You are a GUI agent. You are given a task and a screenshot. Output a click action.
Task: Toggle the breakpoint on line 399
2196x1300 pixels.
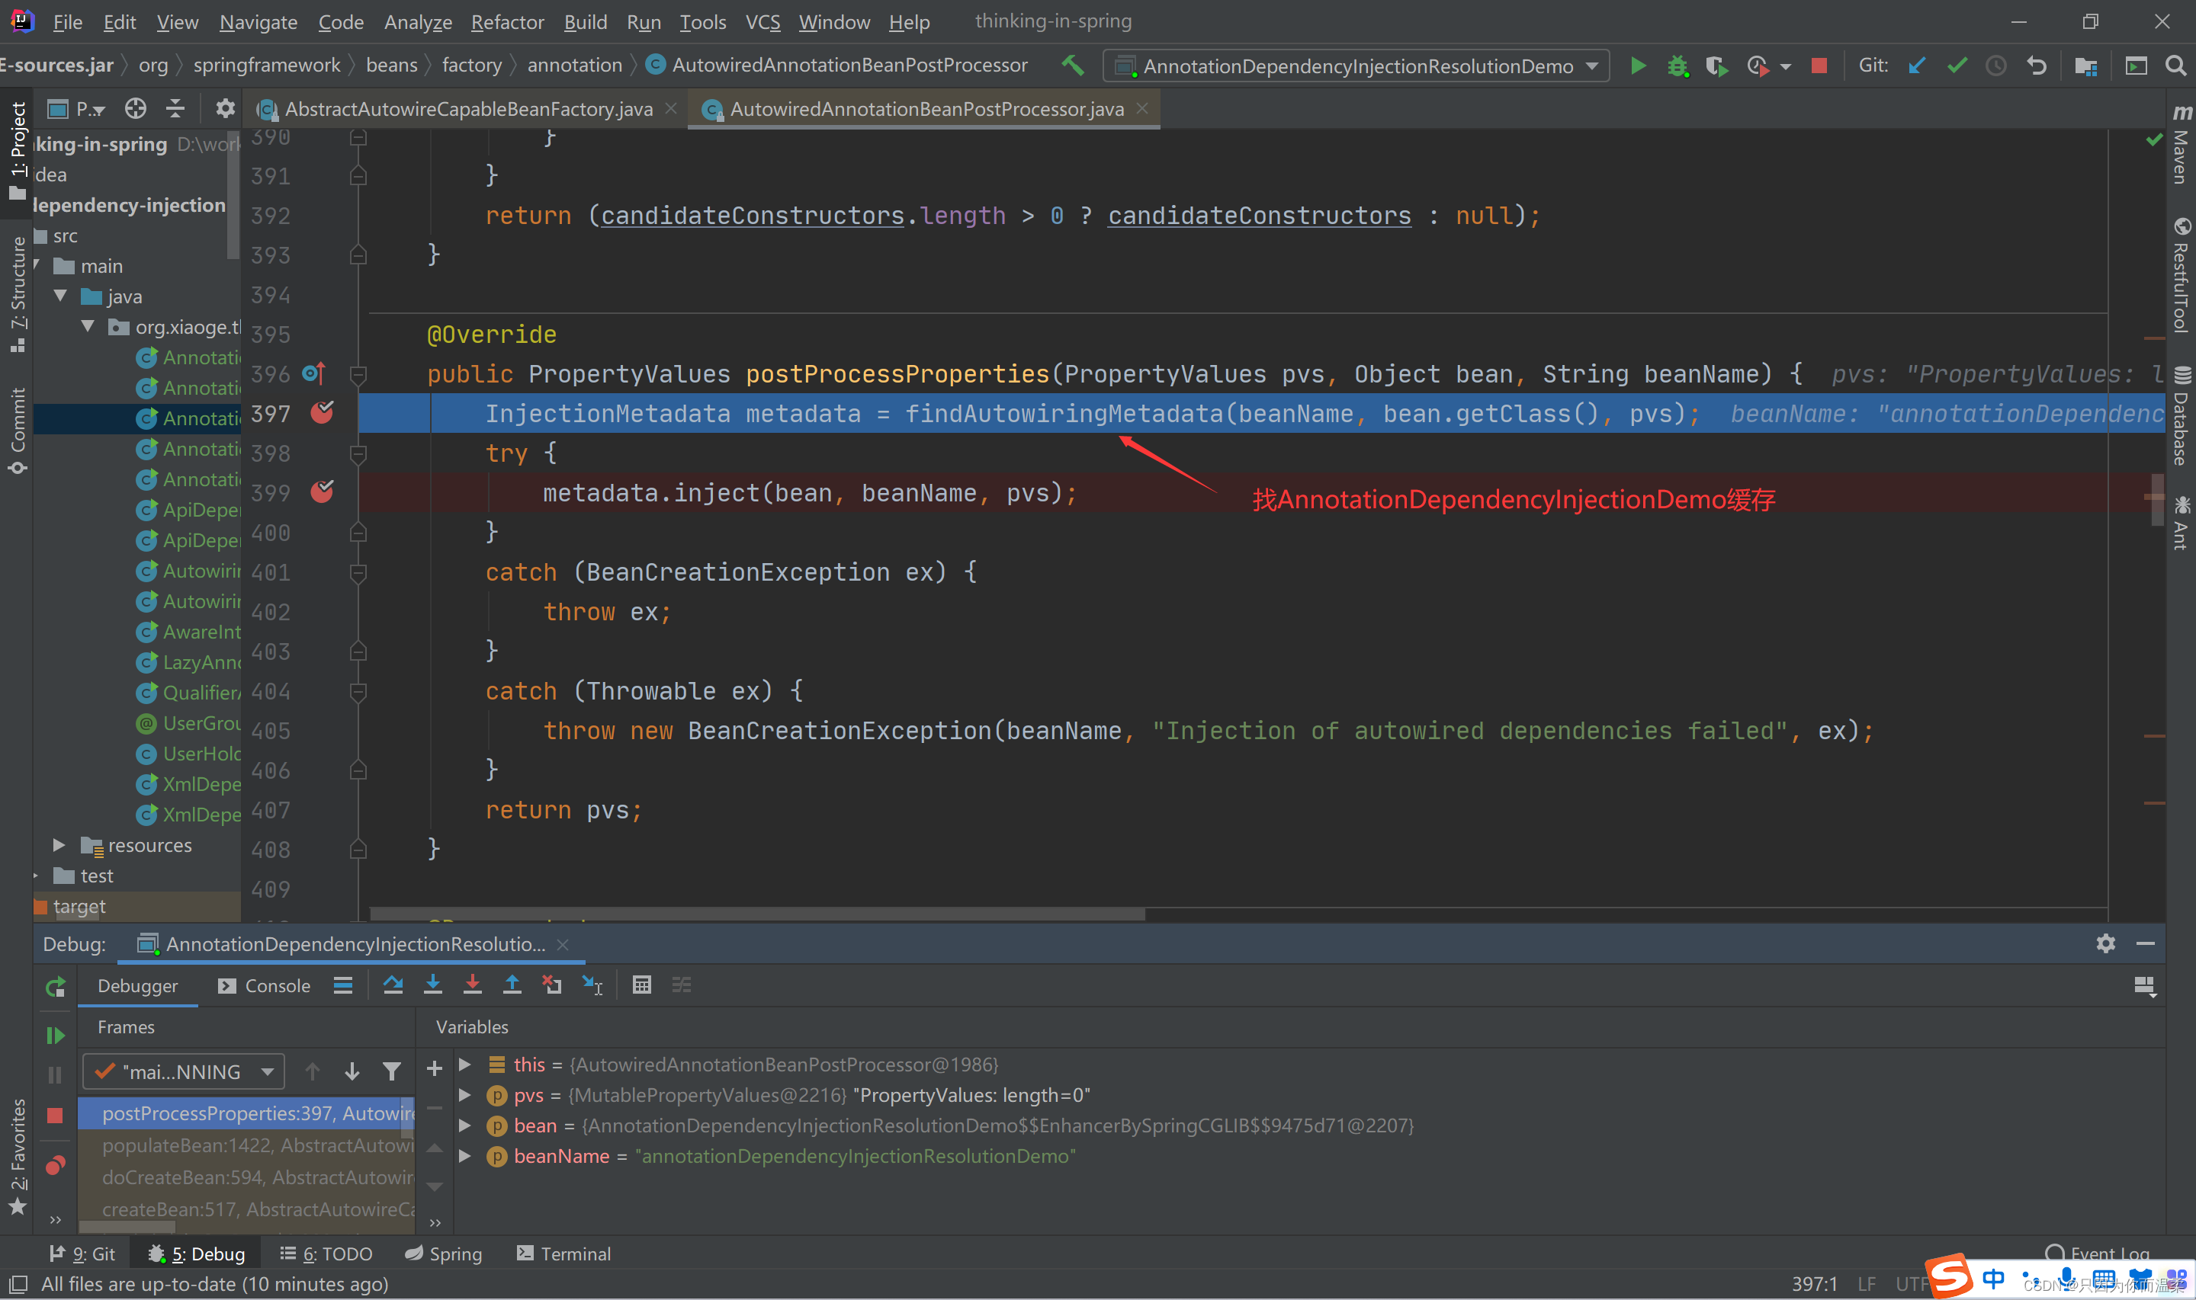(x=323, y=492)
